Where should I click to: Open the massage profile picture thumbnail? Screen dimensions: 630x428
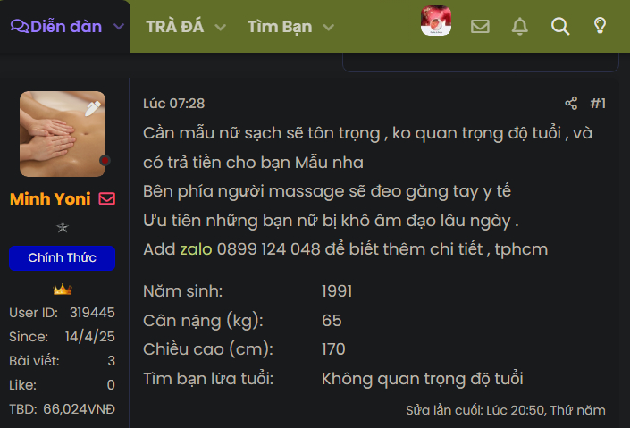click(63, 134)
